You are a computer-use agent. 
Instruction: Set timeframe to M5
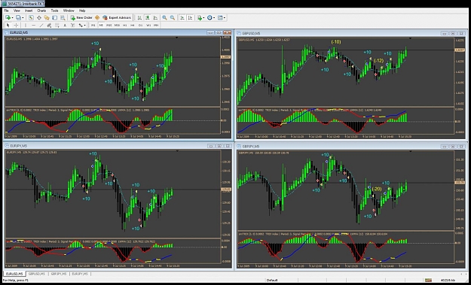[x=101, y=26]
